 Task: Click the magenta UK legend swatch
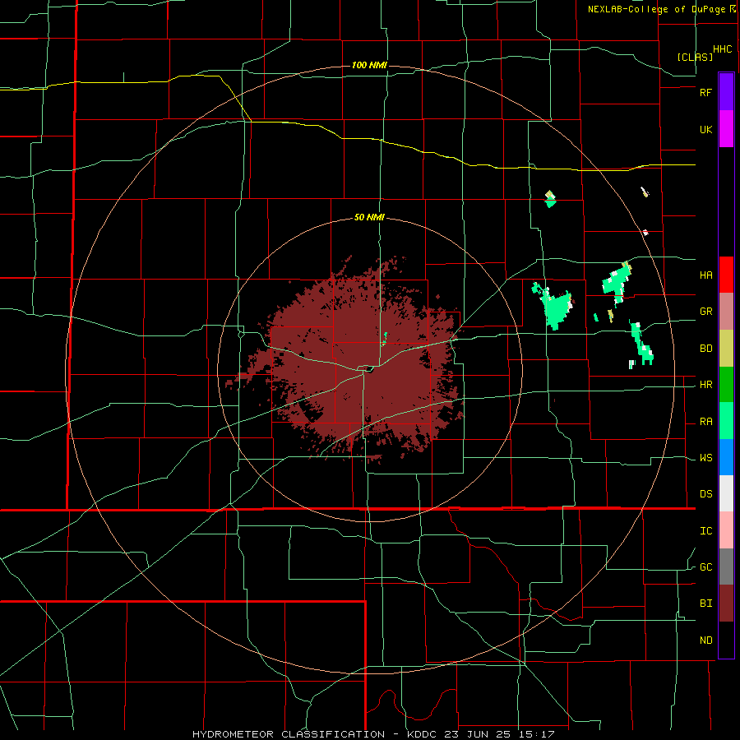tap(726, 129)
